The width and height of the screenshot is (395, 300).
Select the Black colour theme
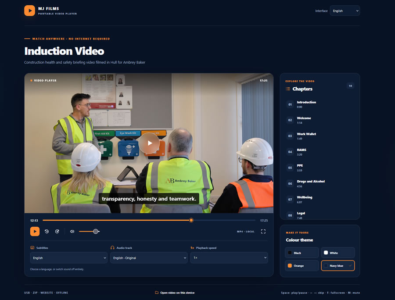302,253
